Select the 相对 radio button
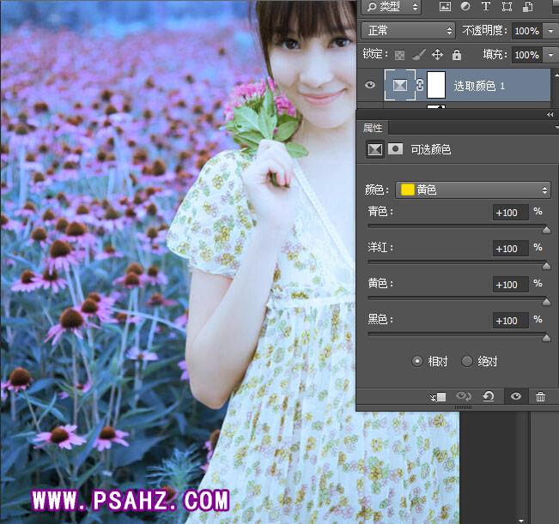This screenshot has width=559, height=524. coord(417,361)
